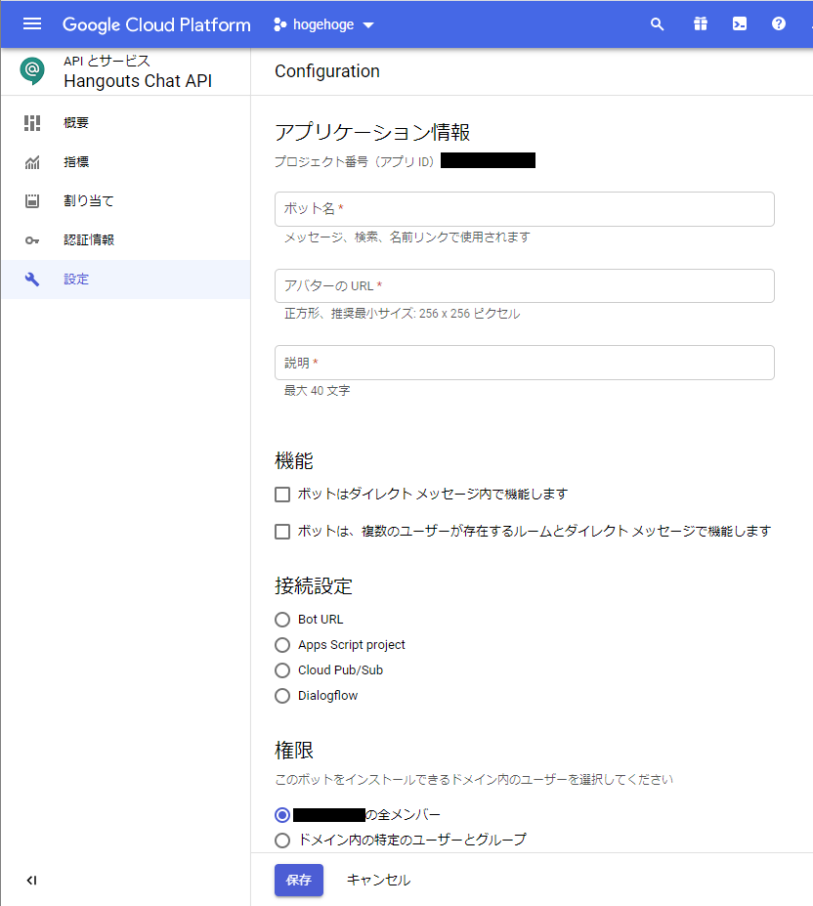Click the キャンセル button
This screenshot has height=906, width=813.
pos(378,880)
